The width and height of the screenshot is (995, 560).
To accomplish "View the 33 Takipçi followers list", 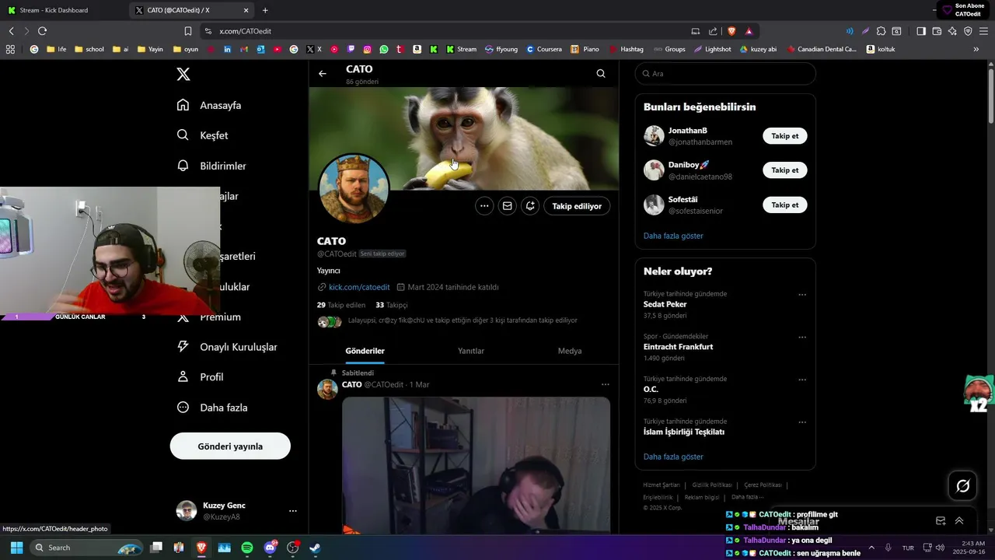I will [x=392, y=306].
